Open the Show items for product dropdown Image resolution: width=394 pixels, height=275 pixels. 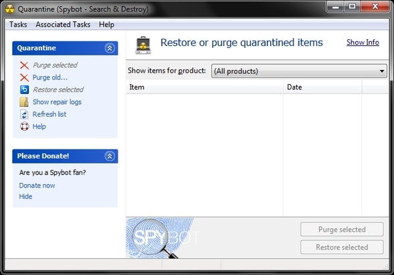(x=299, y=71)
